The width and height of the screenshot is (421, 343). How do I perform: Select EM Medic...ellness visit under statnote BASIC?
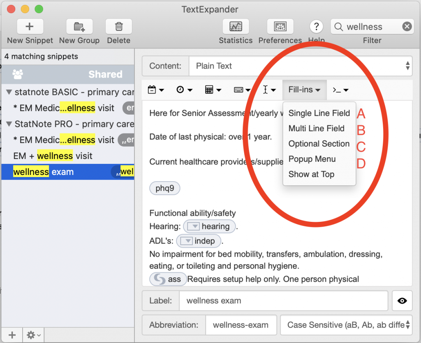click(x=68, y=108)
